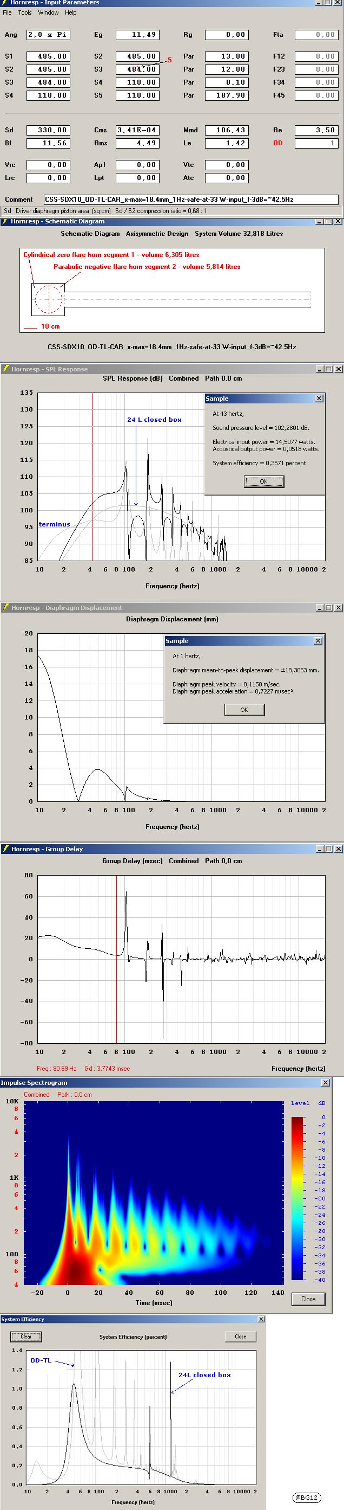Click the Diaphragm Displacement window lightning icon

pos(6,608)
